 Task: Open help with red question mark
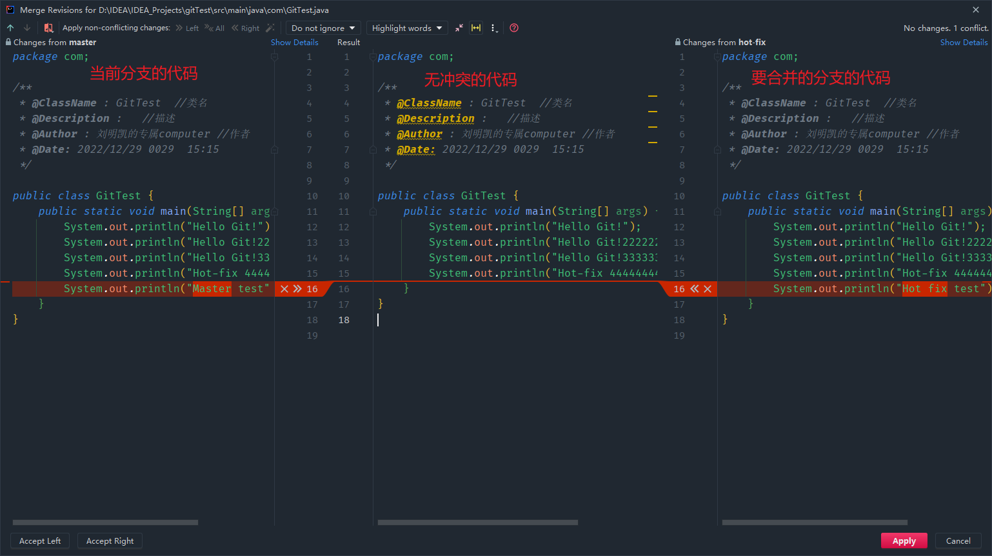[514, 28]
